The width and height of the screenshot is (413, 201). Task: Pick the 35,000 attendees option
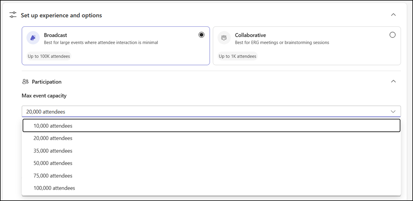(x=53, y=151)
